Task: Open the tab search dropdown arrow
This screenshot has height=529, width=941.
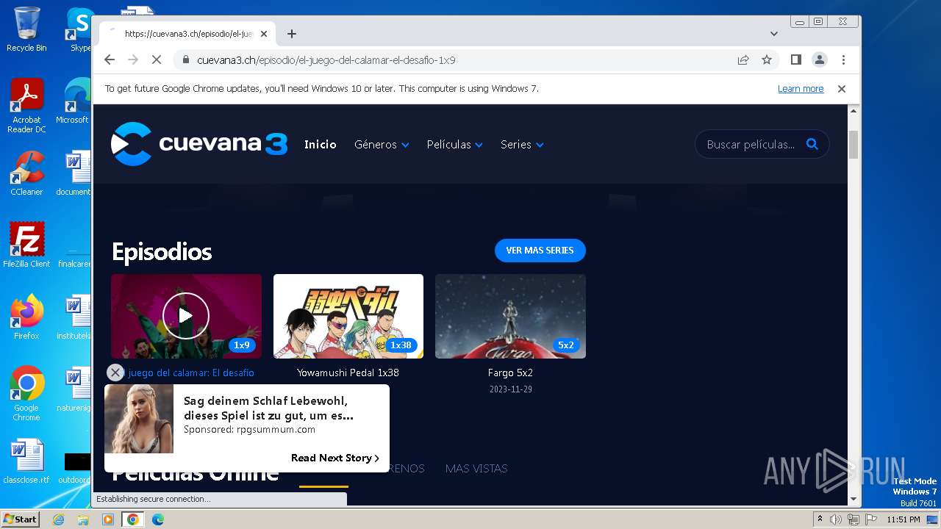Action: pos(774,34)
